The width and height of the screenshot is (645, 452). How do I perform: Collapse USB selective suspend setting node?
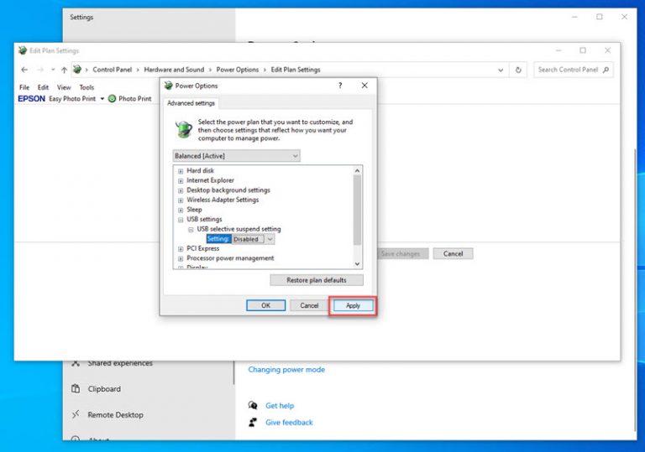[191, 230]
